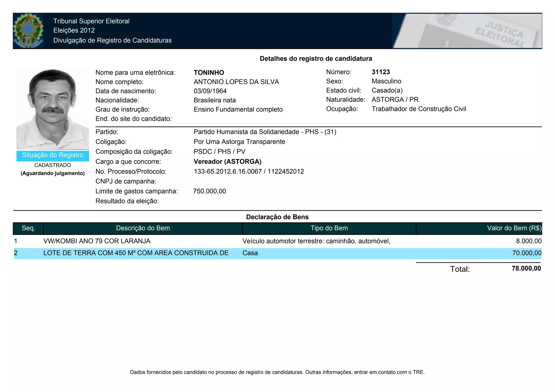Select the Descrição do Bem column header
This screenshot has height=392, width=555.
pos(143,228)
